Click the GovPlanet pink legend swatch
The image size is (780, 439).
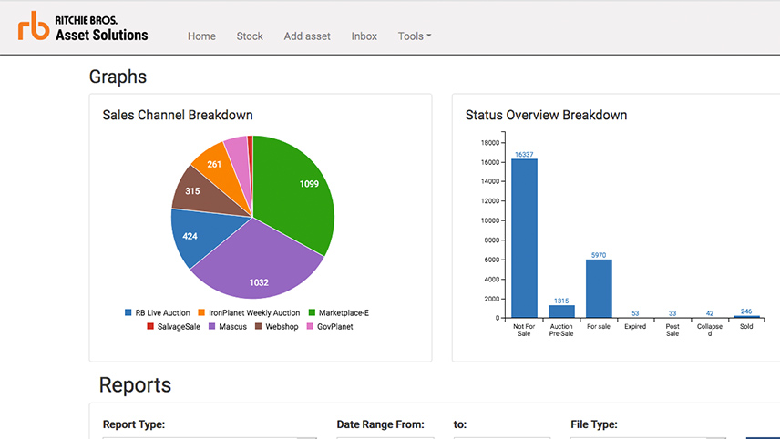[310, 327]
